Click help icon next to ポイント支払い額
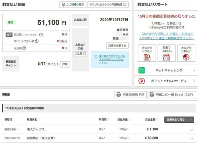This screenshot has width=198, height=144. pos(37,41)
